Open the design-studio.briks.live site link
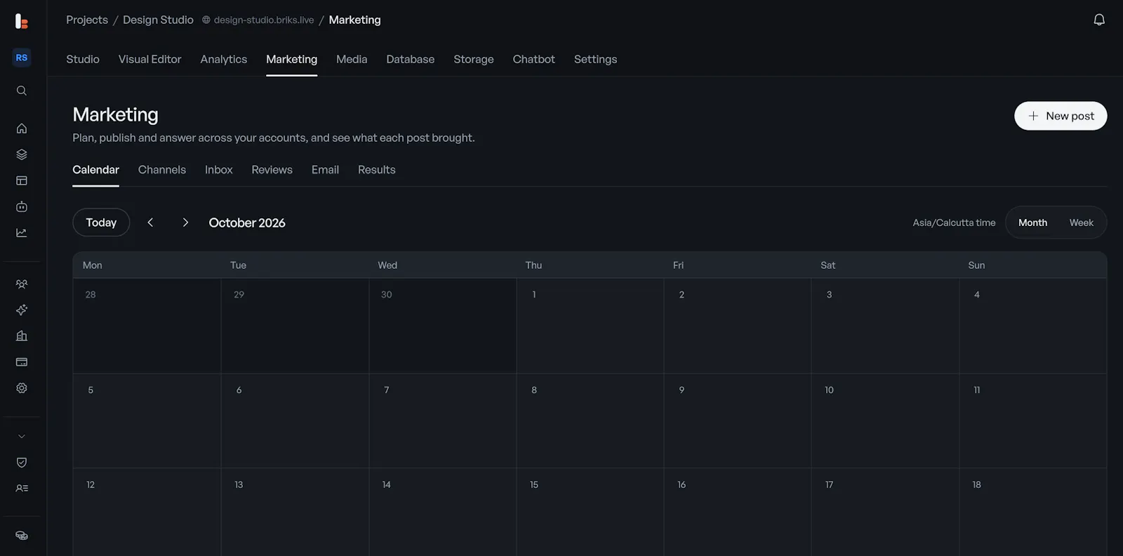 [x=258, y=20]
